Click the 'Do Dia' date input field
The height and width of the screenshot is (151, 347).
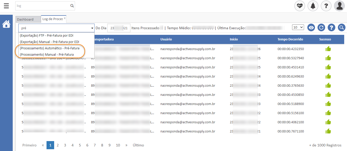(x=119, y=28)
